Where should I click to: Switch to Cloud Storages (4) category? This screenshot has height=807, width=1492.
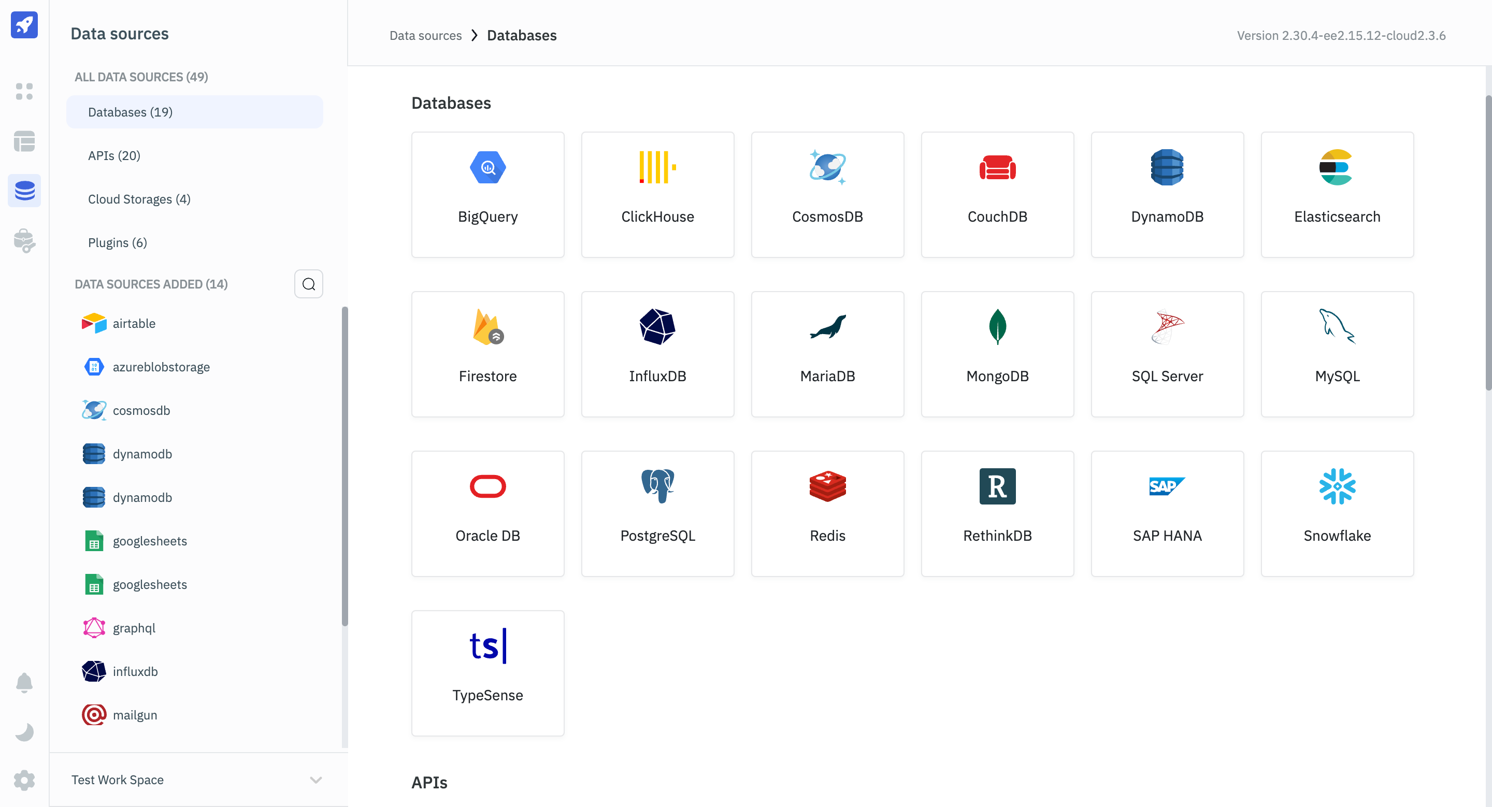point(139,198)
